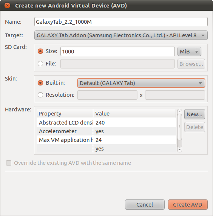Click the Cancel button
213x216 pixels.
145,205
